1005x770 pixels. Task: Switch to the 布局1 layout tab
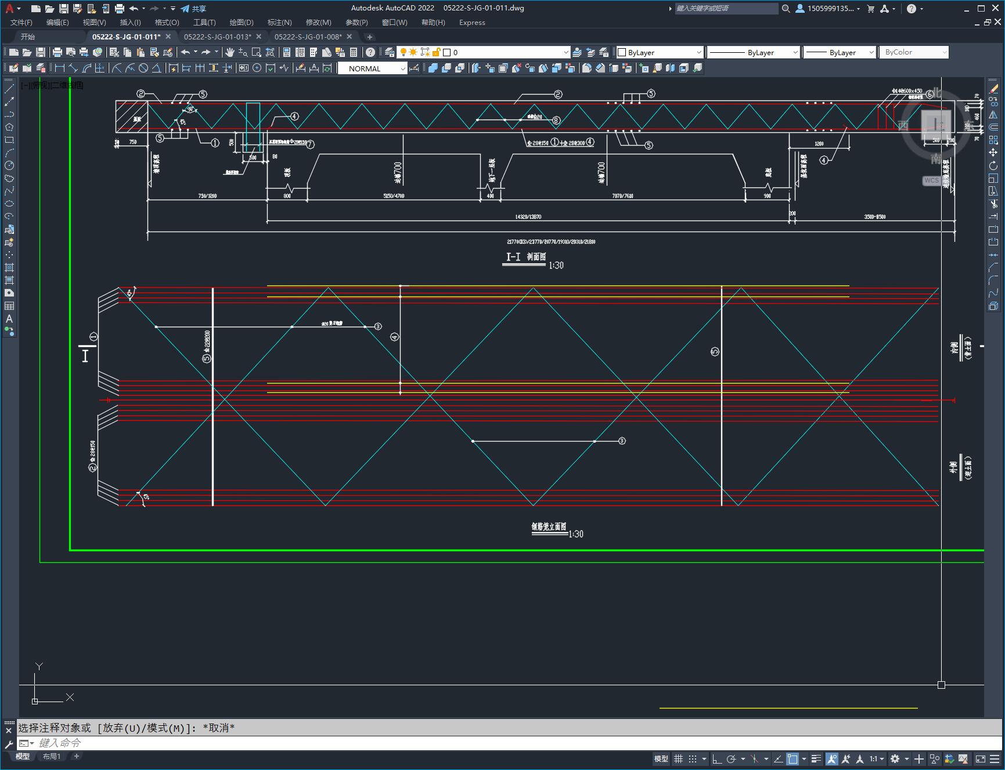coord(52,756)
